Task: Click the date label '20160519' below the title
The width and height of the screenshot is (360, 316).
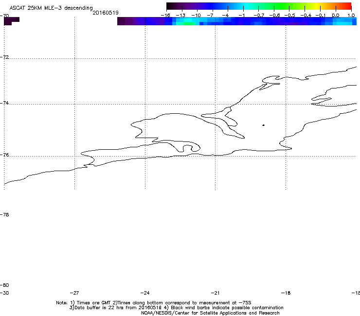Action: (x=106, y=13)
